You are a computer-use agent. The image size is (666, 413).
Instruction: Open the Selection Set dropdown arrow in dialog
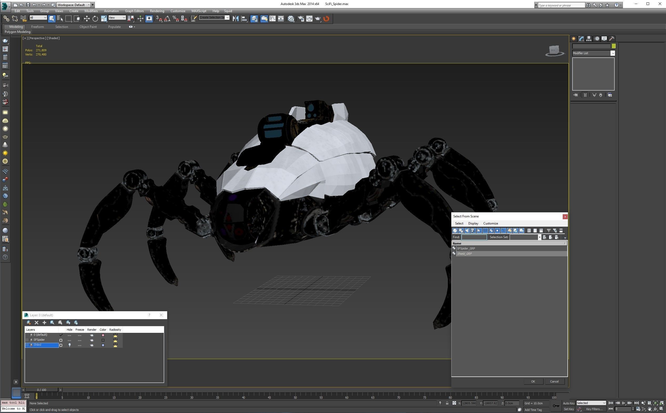click(540, 237)
